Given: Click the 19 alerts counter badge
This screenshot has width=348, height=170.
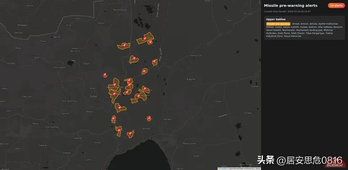Looking at the screenshot, I should [x=336, y=5].
